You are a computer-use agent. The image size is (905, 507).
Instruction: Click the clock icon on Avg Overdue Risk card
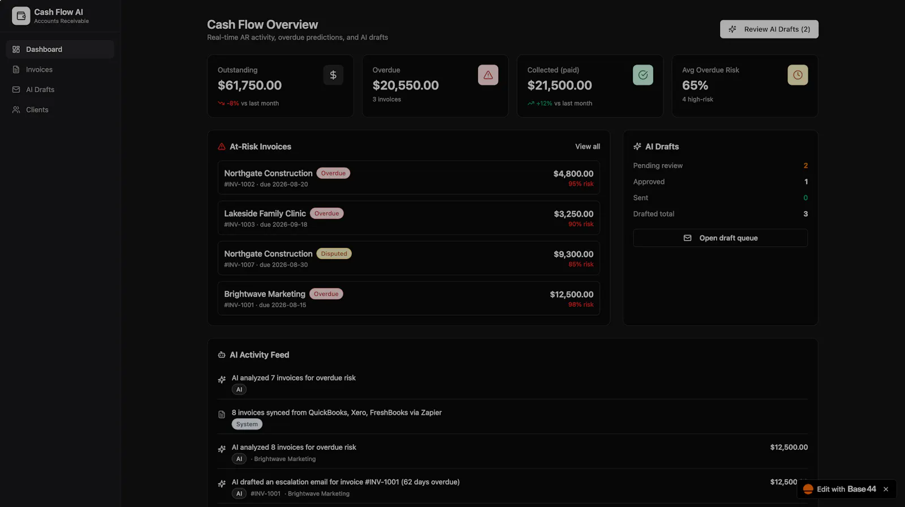798,75
